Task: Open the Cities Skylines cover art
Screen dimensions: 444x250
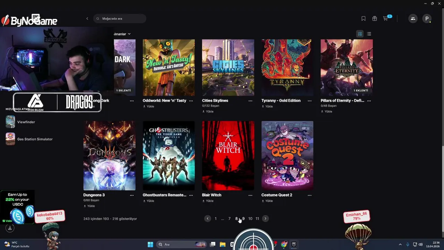Action: [228, 67]
